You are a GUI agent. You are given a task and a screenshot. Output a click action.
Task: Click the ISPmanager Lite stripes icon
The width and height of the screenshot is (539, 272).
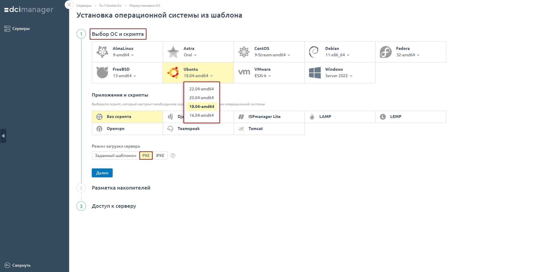coord(241,116)
